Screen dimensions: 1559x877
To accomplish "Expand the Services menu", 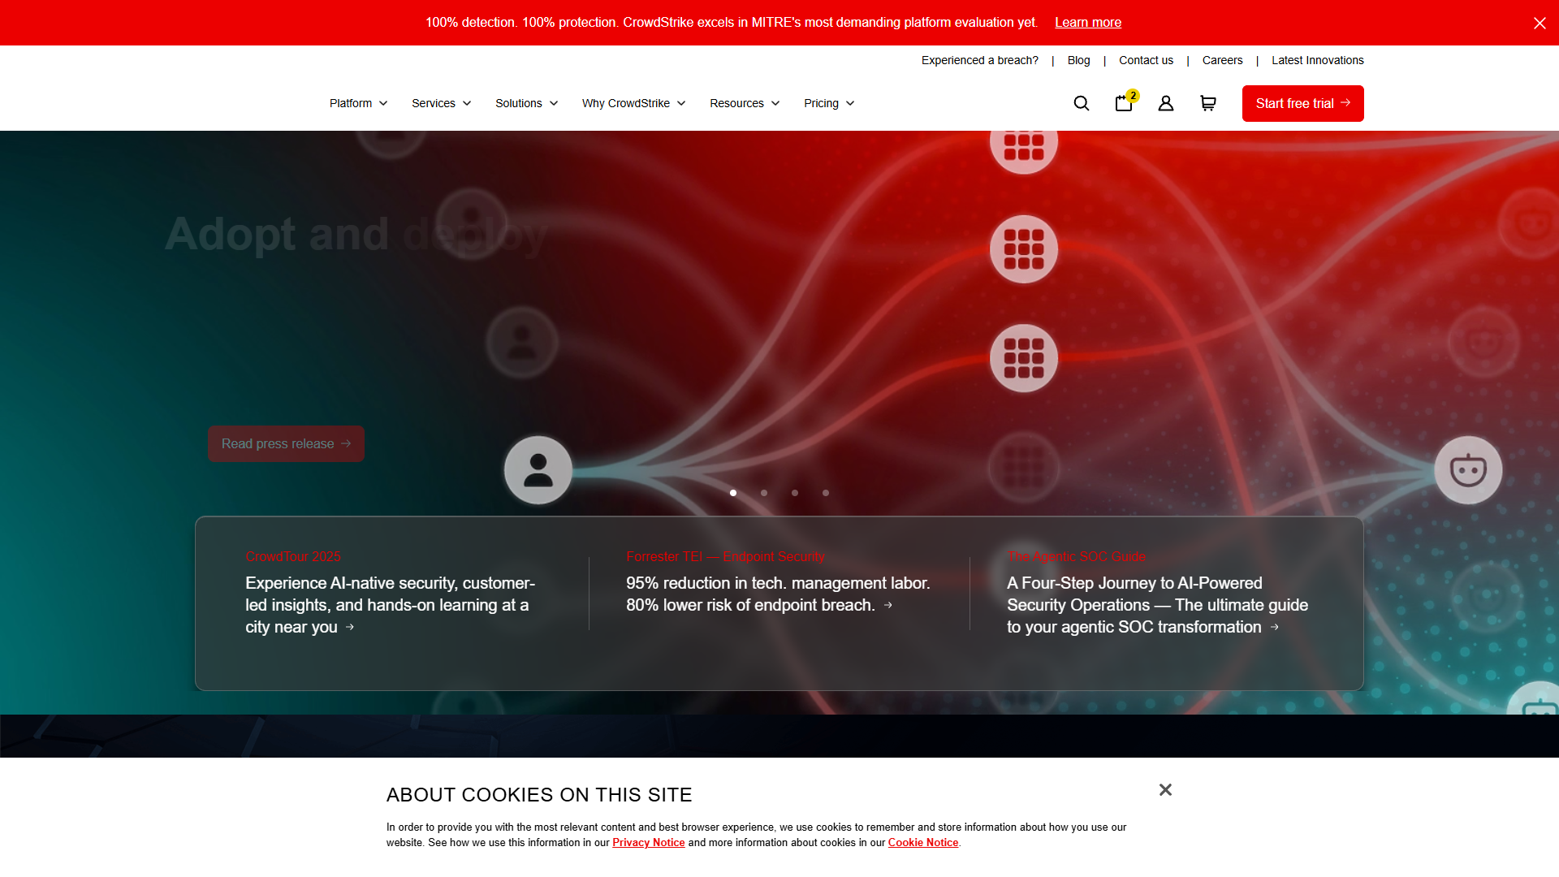I will 441,103.
